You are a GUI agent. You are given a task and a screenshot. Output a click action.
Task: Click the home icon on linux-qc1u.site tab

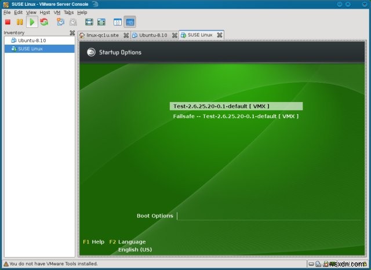coord(82,35)
